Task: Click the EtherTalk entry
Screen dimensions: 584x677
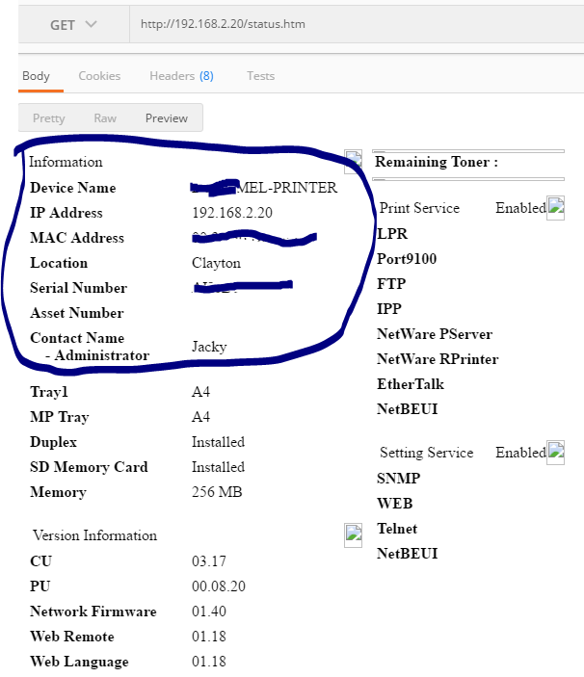Action: coord(411,384)
